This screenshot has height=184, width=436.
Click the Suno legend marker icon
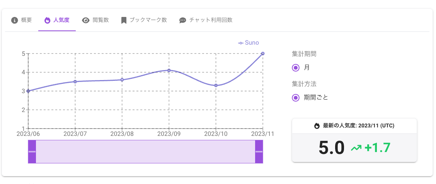(241, 43)
